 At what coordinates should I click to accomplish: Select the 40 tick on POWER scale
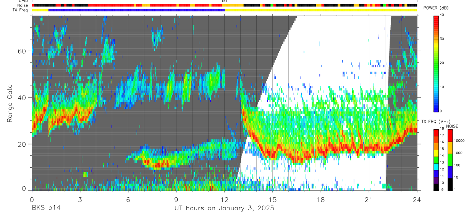click(442, 15)
